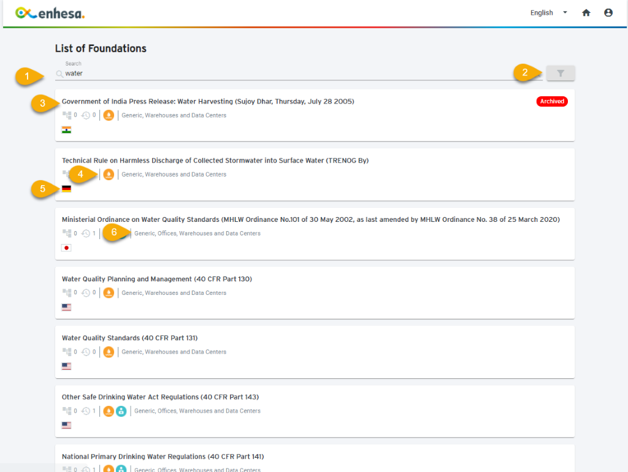Open Water Quality Standards (40 CFR Part 131)

pos(129,338)
